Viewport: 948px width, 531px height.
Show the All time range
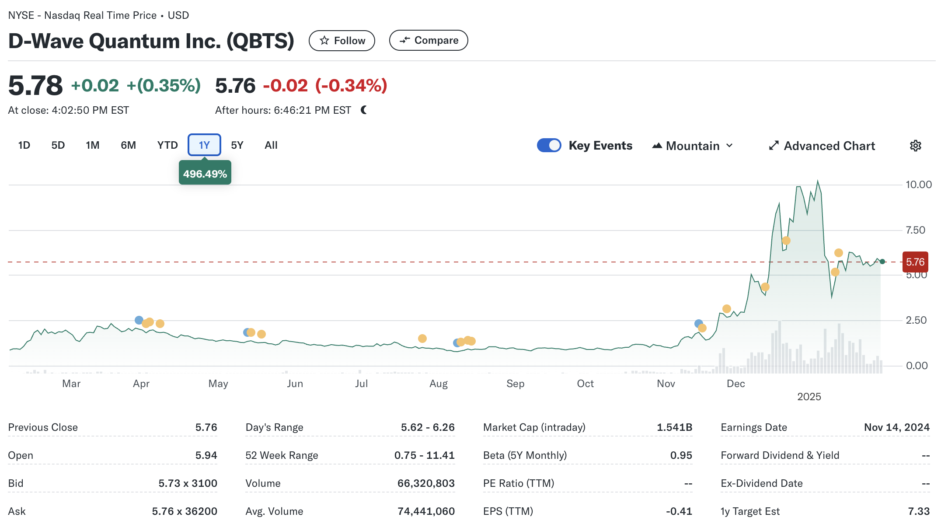coord(271,145)
